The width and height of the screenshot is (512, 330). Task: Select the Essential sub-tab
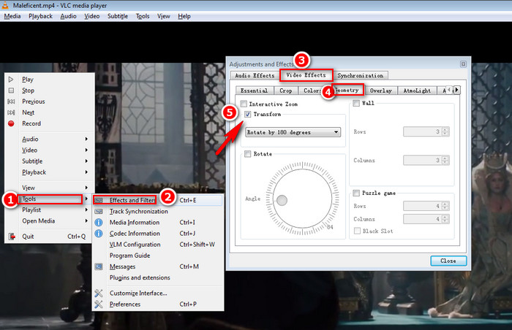[254, 91]
